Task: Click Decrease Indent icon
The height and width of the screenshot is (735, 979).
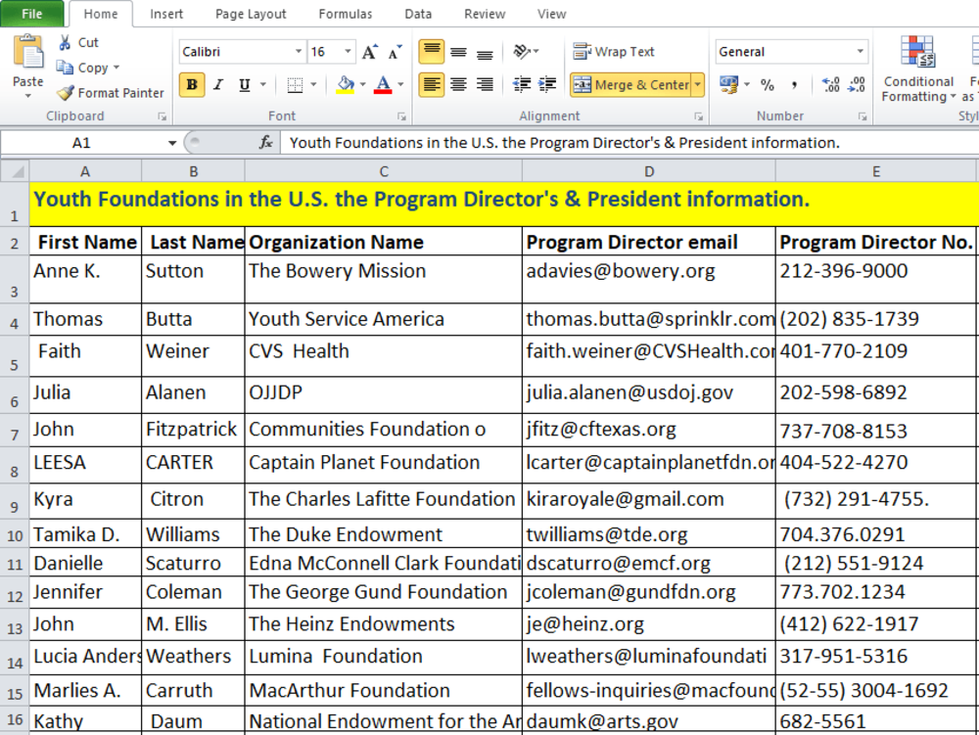Action: [x=522, y=84]
